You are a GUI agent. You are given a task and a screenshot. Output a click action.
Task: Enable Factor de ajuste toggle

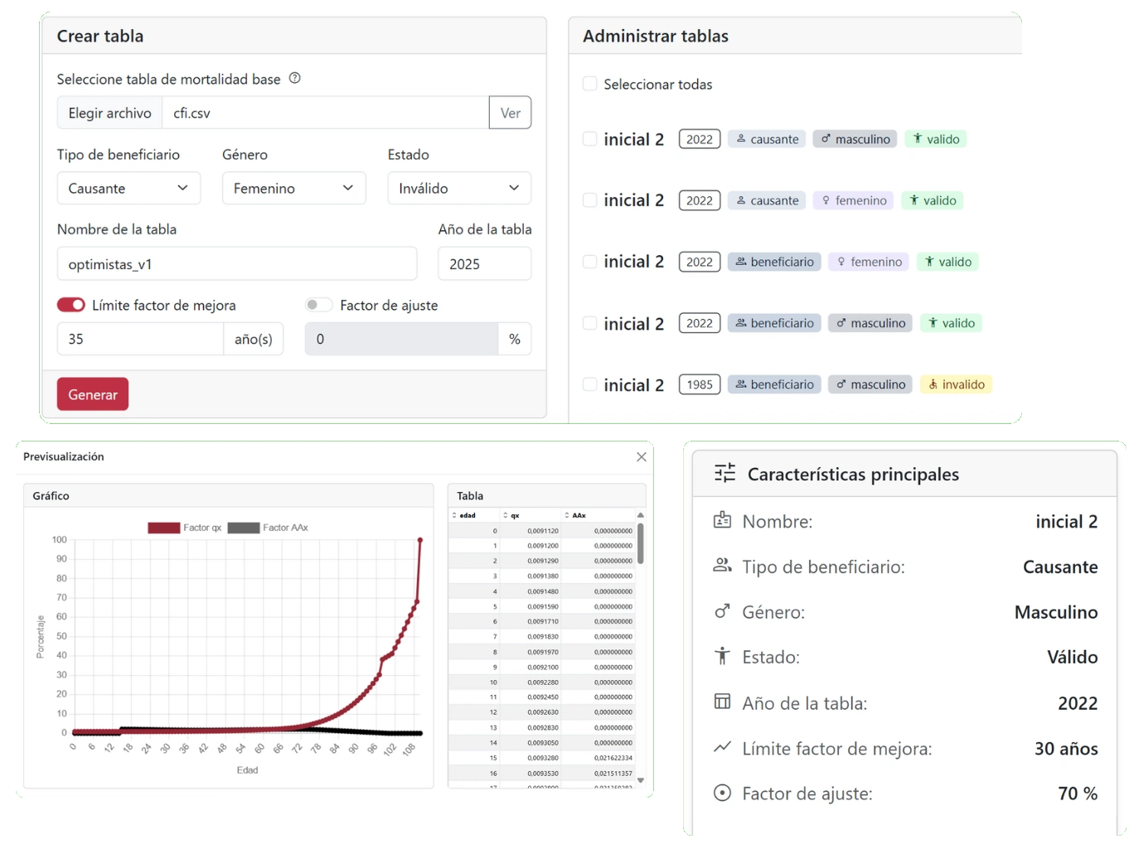[318, 305]
